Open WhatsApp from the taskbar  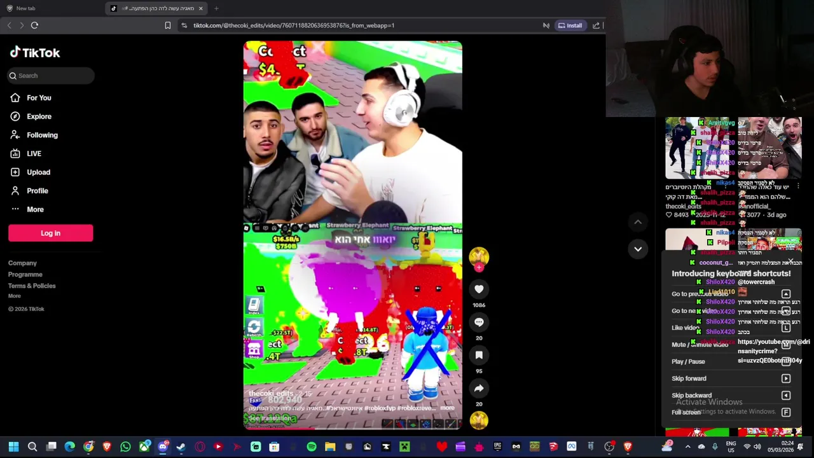(125, 447)
